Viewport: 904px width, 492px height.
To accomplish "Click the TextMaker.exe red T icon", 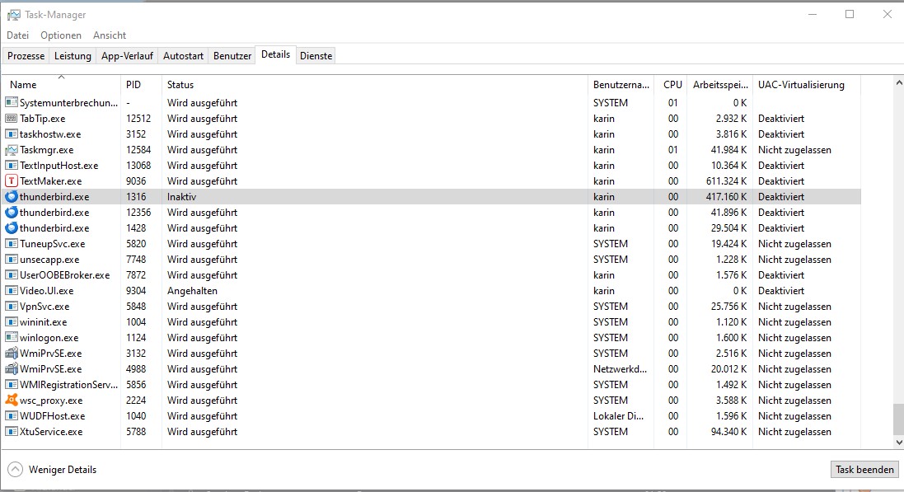I will [x=12, y=181].
